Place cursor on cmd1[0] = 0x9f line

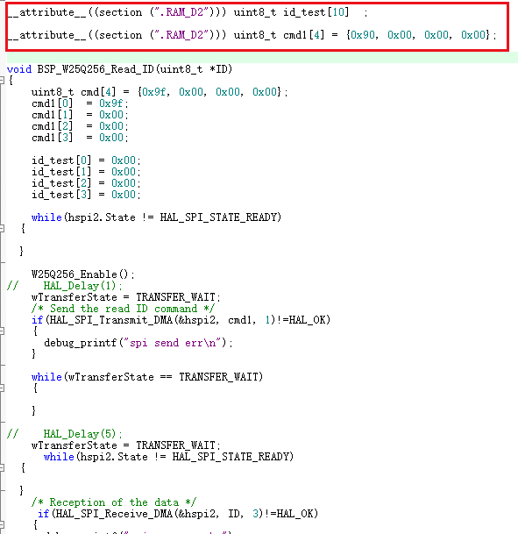tap(80, 103)
